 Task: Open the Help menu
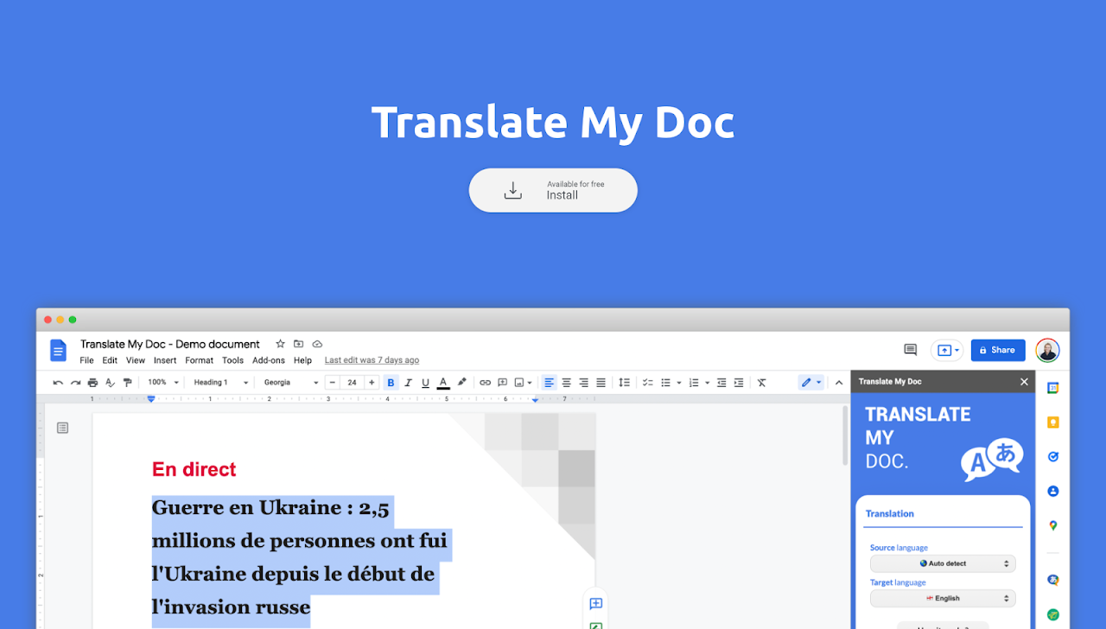302,360
